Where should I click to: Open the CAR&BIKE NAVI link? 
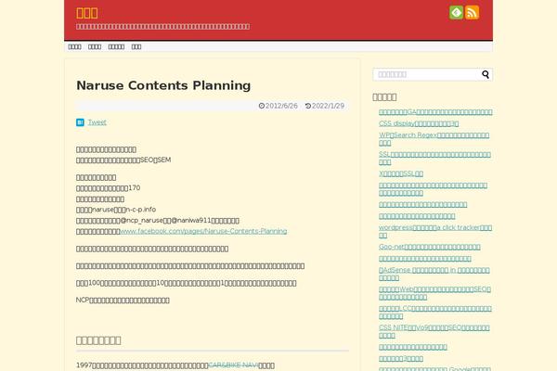click(x=232, y=365)
